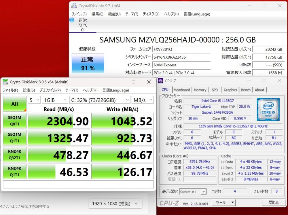Click the CrystalDiskMark app icon in title bar
Image resolution: width=288 pixels, height=215 pixels.
point(5,82)
